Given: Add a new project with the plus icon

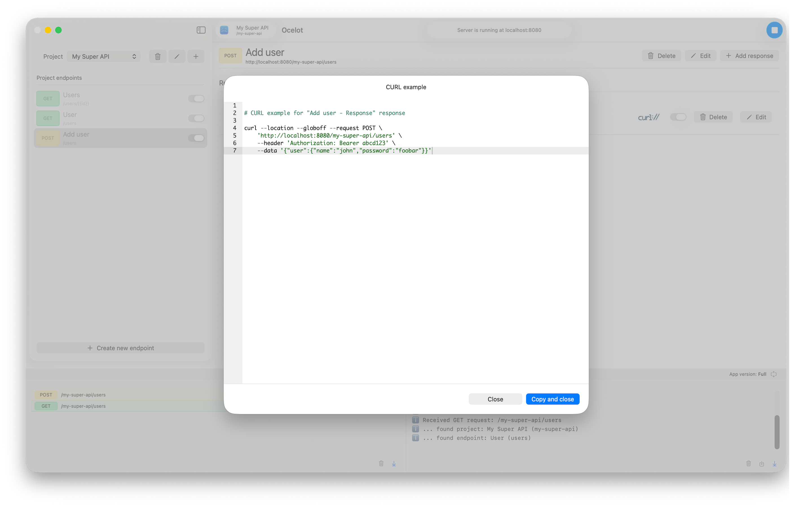Looking at the screenshot, I should (196, 56).
